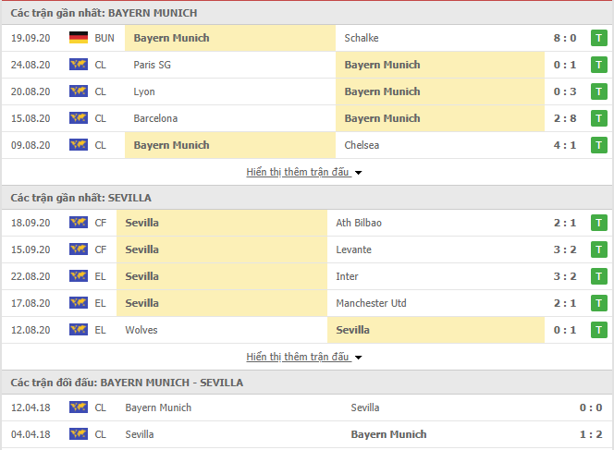Click the date 22.08.20

pos(31,276)
